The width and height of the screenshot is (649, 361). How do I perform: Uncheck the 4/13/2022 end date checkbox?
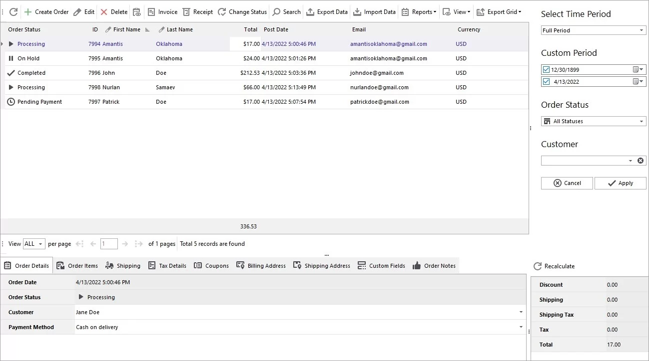pos(547,81)
